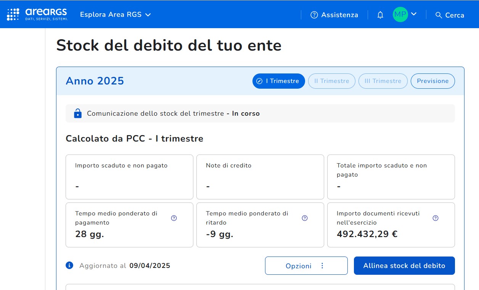Switch to the II Trimestre tab
Screen dimensions: 479x290
tap(331, 81)
